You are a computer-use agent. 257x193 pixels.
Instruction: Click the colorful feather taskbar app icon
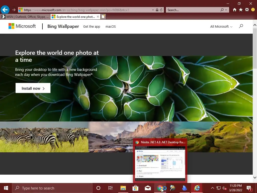[172, 188]
